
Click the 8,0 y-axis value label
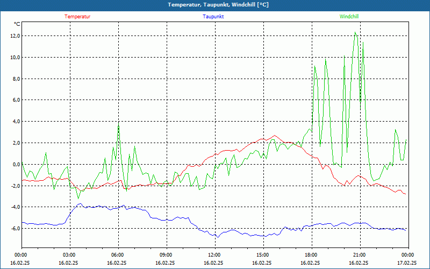tap(16, 79)
